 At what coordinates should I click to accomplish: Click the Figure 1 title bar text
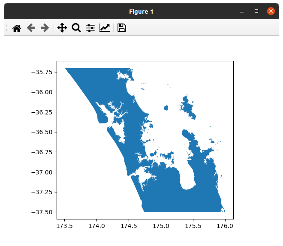141,12
